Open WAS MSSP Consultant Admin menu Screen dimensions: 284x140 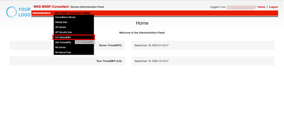point(73,13)
